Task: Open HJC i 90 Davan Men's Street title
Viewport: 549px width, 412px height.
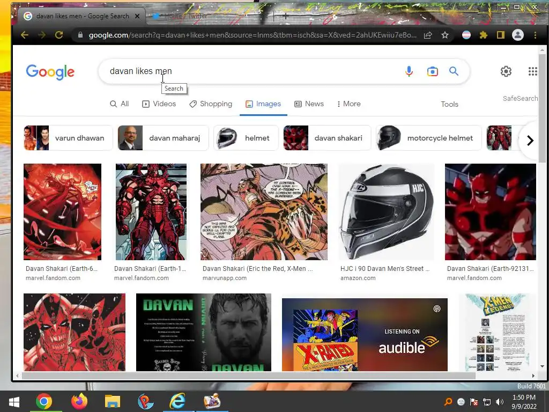Action: point(384,269)
